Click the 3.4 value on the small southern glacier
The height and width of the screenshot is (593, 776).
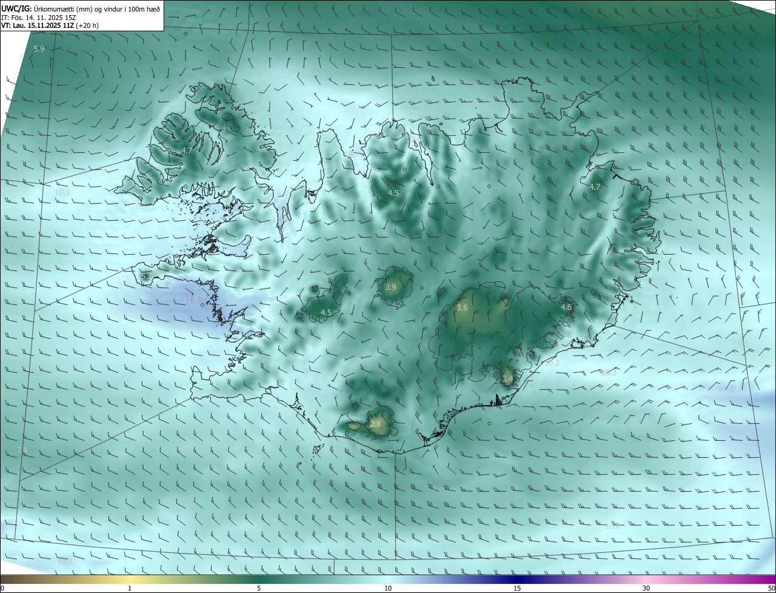pos(507,379)
